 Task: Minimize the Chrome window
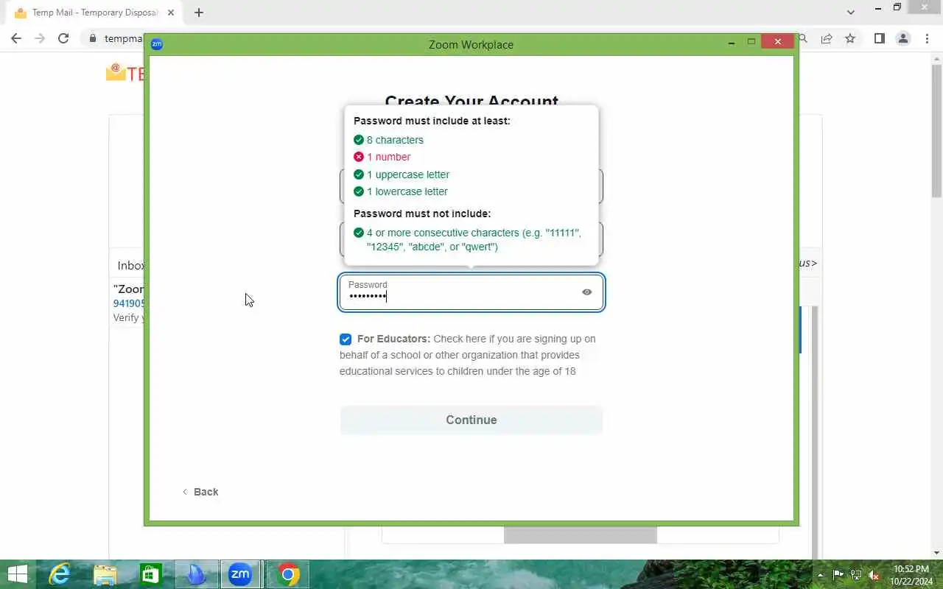pos(877,7)
